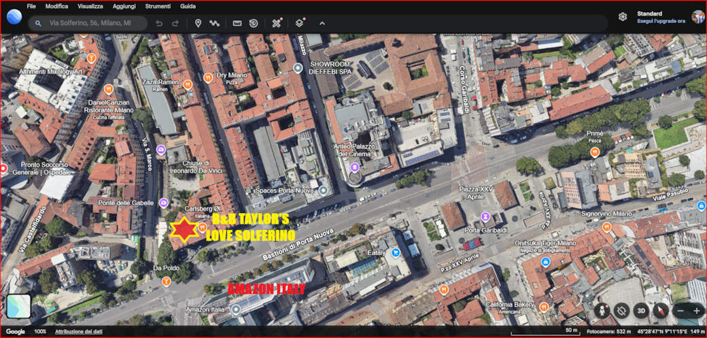
Task: Toggle the globe auto-rotate button
Action: point(621,311)
